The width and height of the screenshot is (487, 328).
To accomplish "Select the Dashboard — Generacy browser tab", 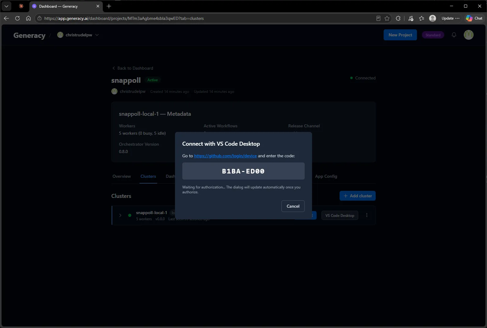I will [66, 6].
